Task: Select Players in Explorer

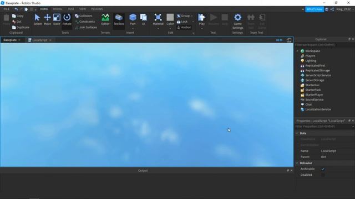Action: pyautogui.click(x=310, y=56)
